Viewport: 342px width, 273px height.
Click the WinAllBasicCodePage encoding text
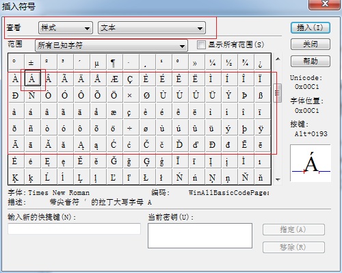point(228,193)
